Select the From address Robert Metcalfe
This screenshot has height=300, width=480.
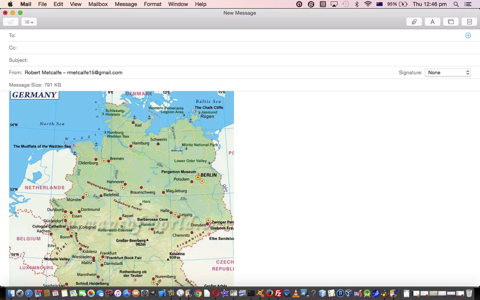(73, 72)
